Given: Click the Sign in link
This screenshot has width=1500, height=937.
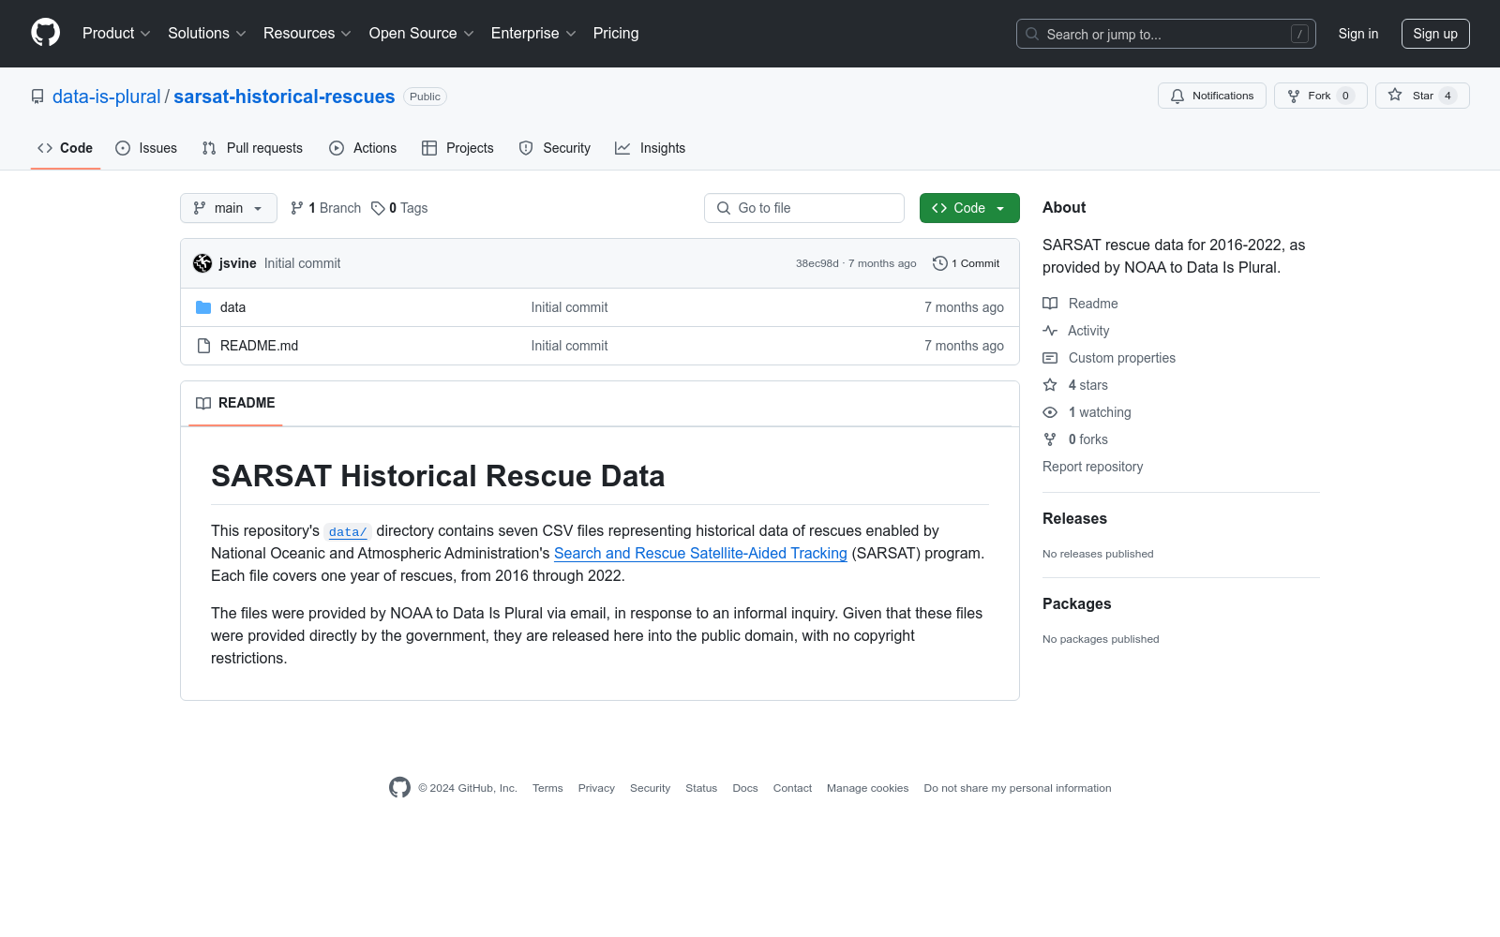Looking at the screenshot, I should pyautogui.click(x=1358, y=34).
